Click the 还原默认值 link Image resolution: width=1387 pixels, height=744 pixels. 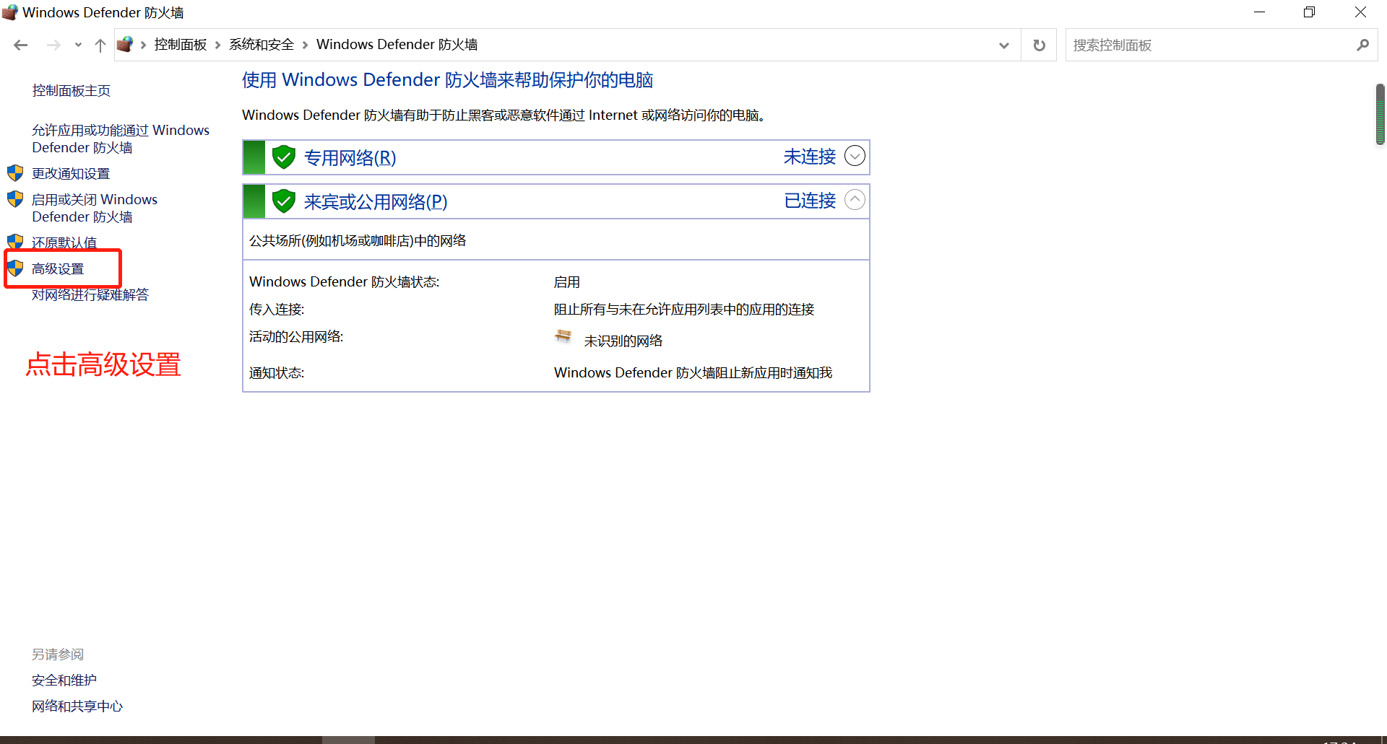[64, 242]
